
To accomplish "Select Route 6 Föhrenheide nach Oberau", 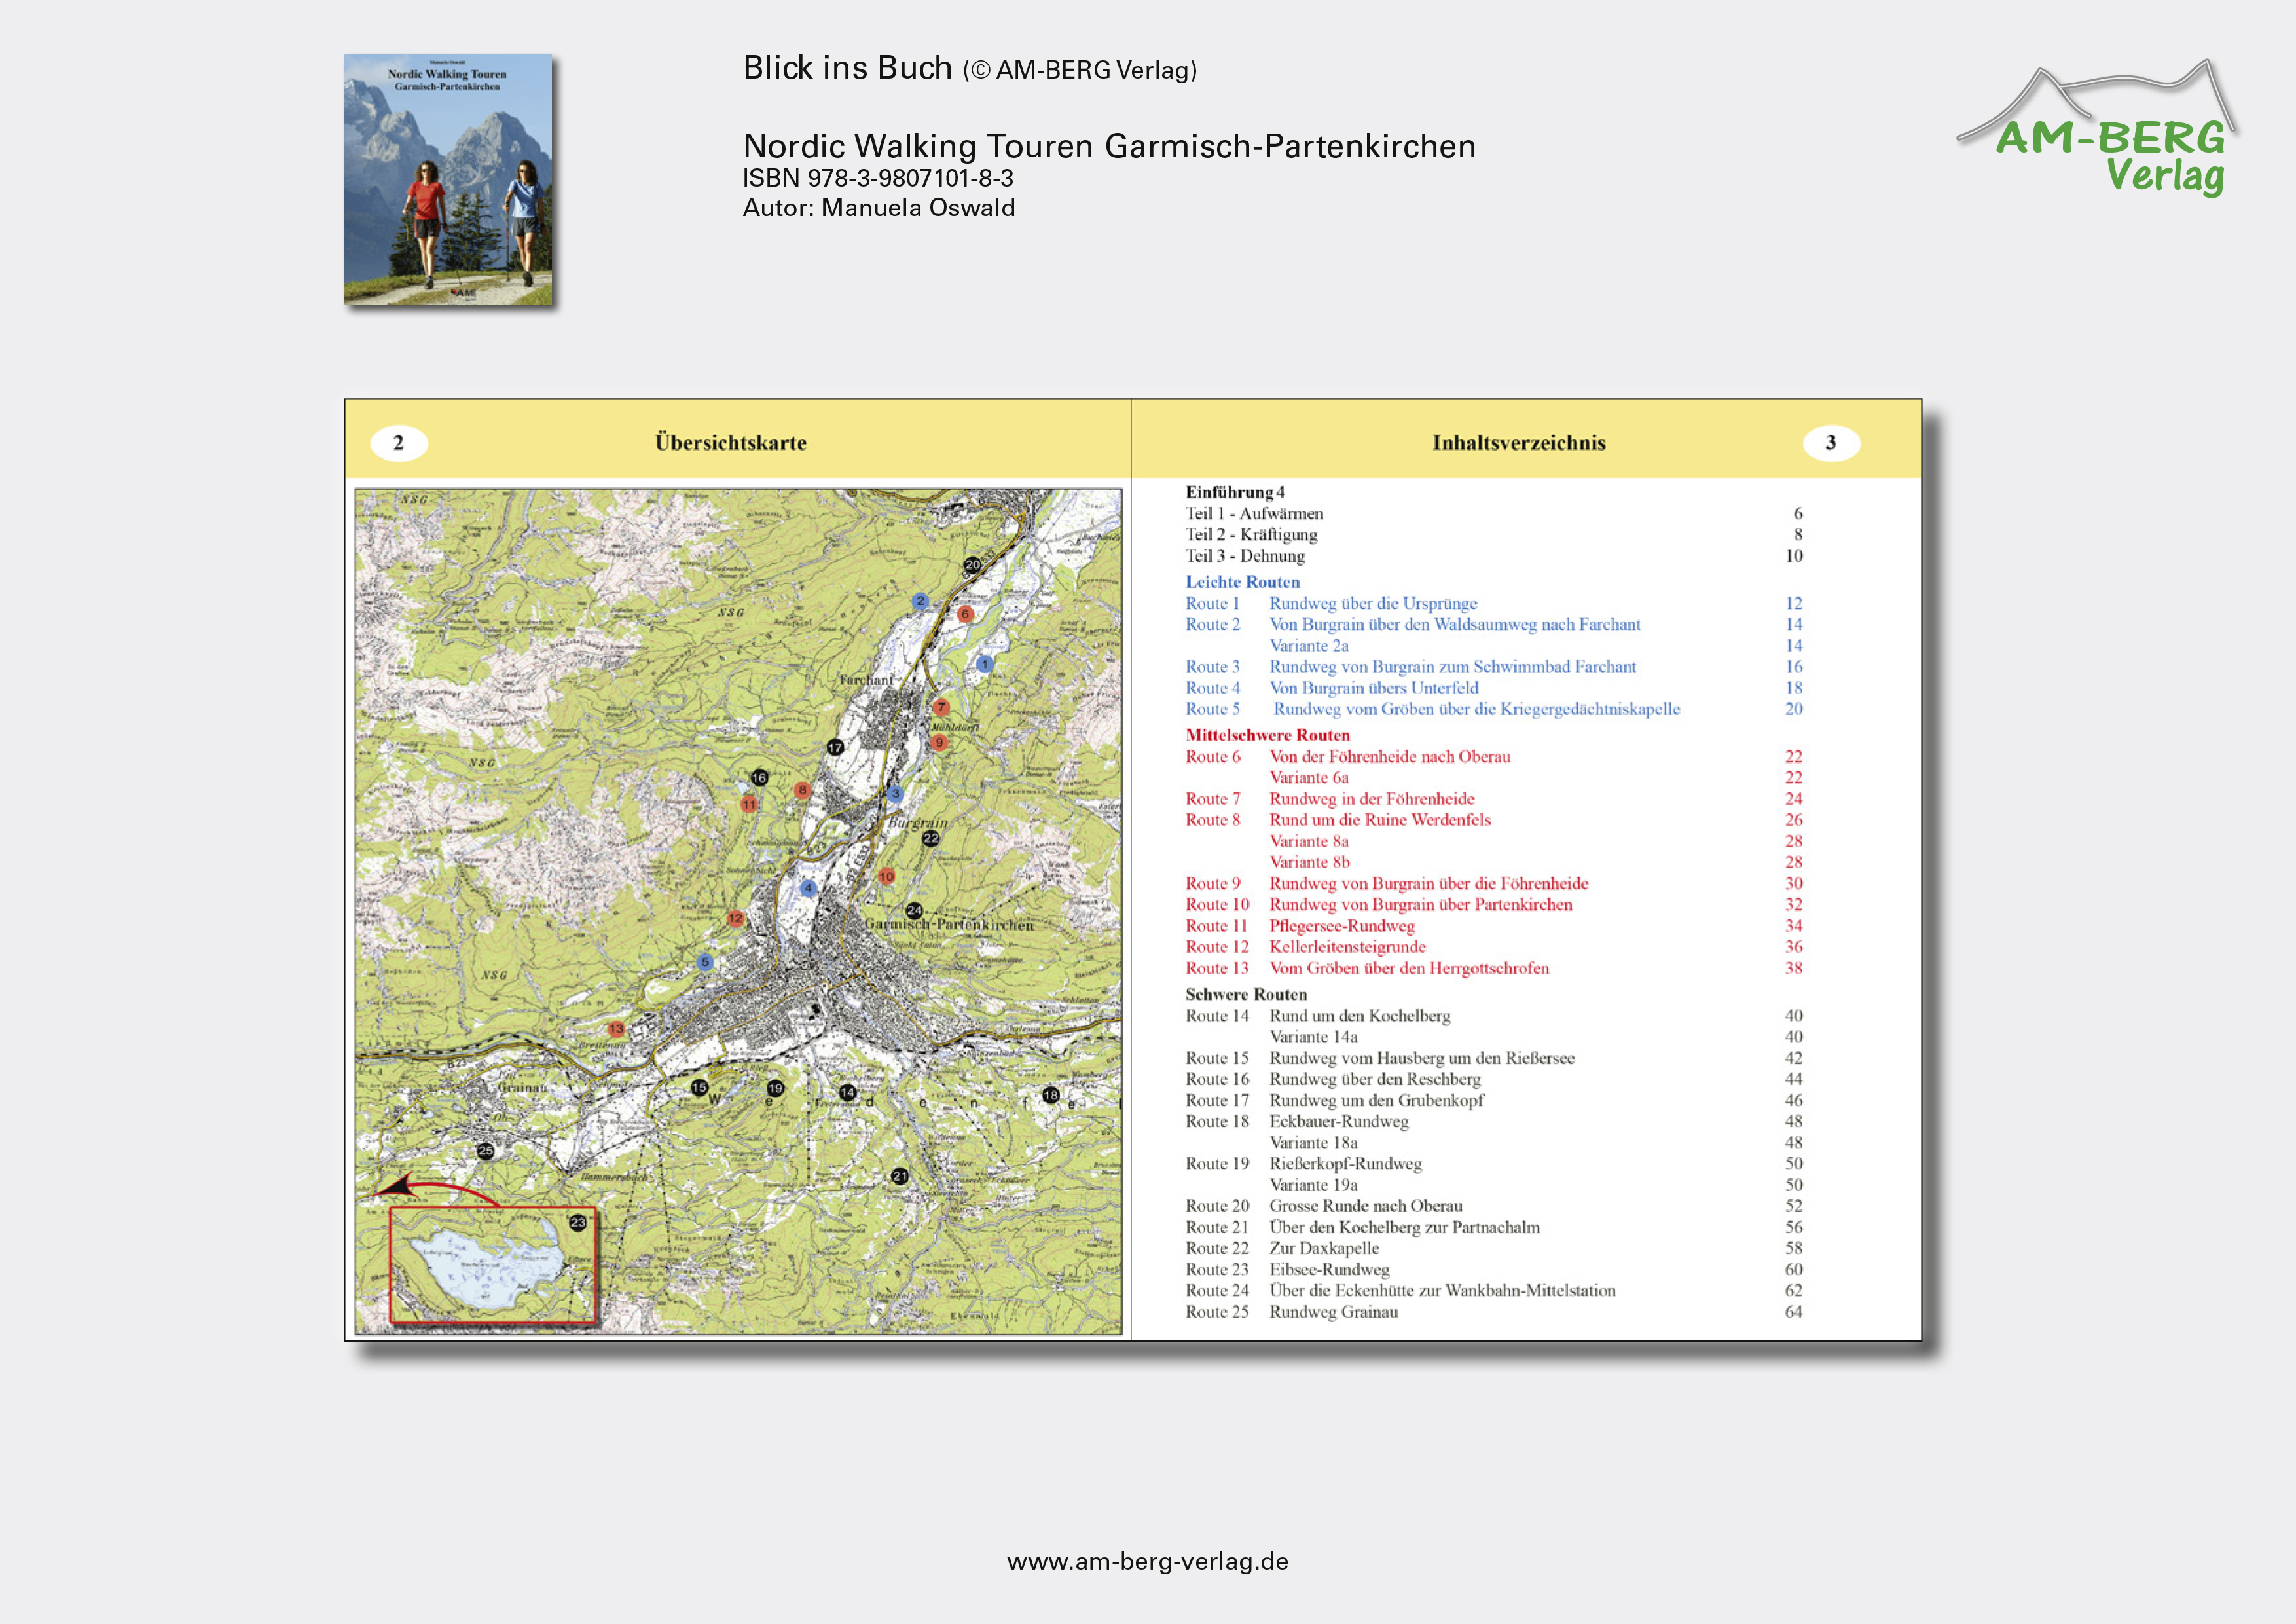I will (x=1494, y=757).
